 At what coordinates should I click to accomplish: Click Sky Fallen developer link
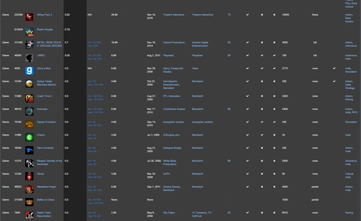[169, 213]
